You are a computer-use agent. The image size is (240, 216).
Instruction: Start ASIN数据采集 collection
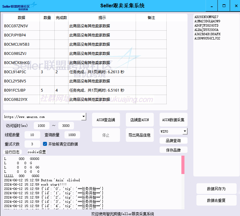click(x=173, y=120)
